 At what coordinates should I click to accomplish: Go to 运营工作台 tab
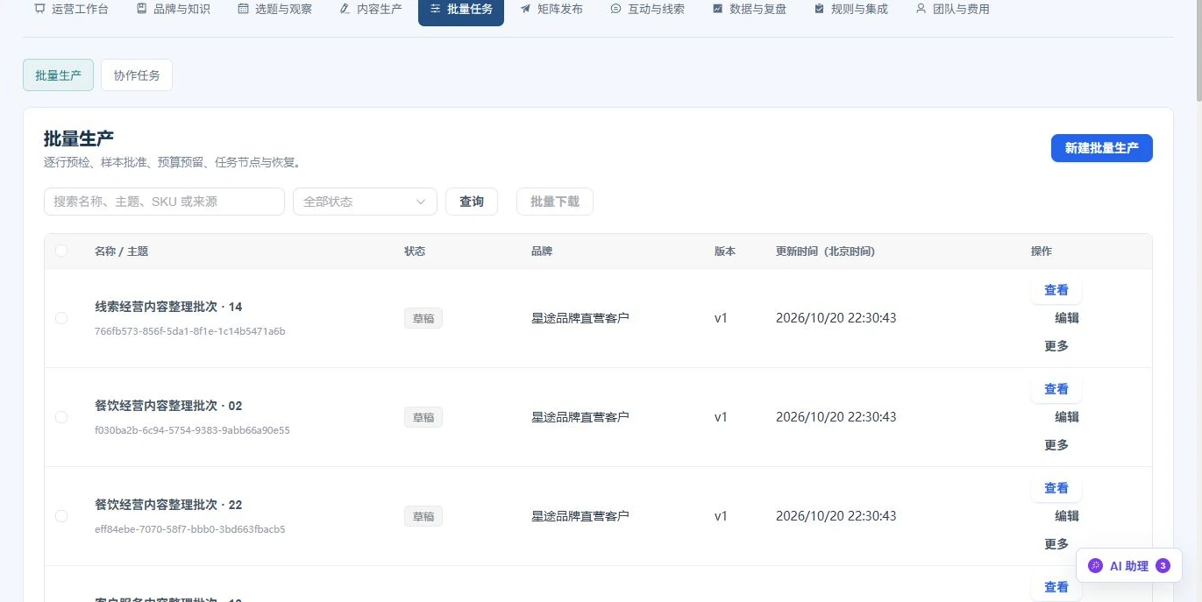(x=72, y=9)
